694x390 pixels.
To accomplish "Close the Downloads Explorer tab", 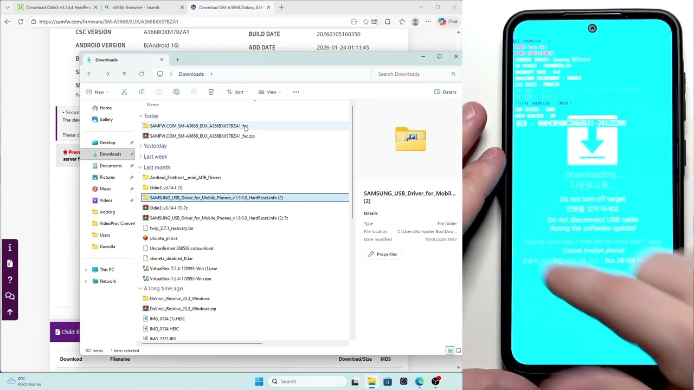I will click(x=162, y=60).
